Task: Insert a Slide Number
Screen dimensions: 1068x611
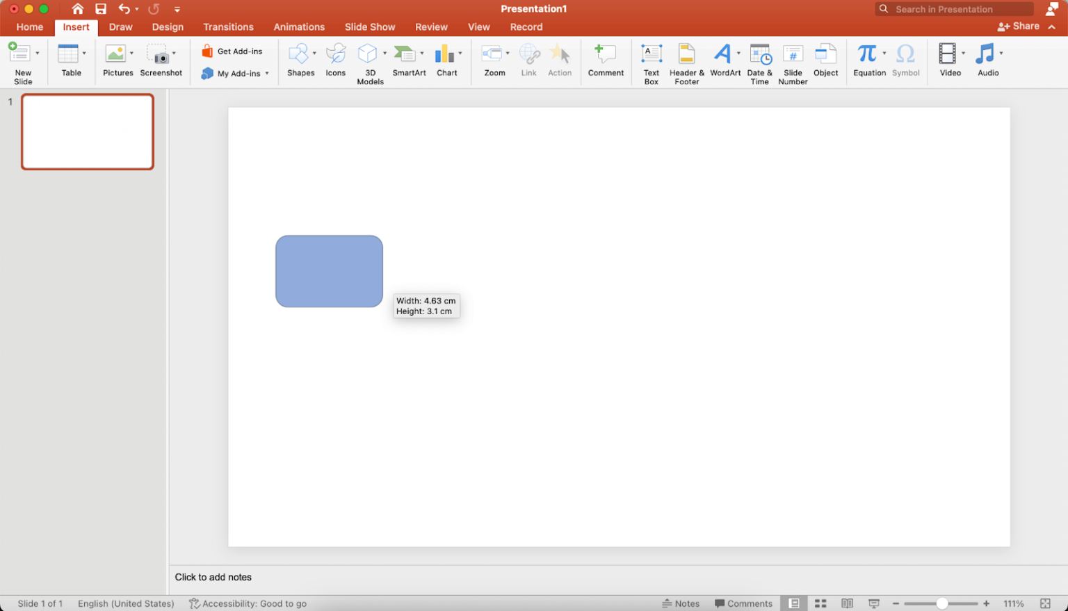Action: point(793,61)
